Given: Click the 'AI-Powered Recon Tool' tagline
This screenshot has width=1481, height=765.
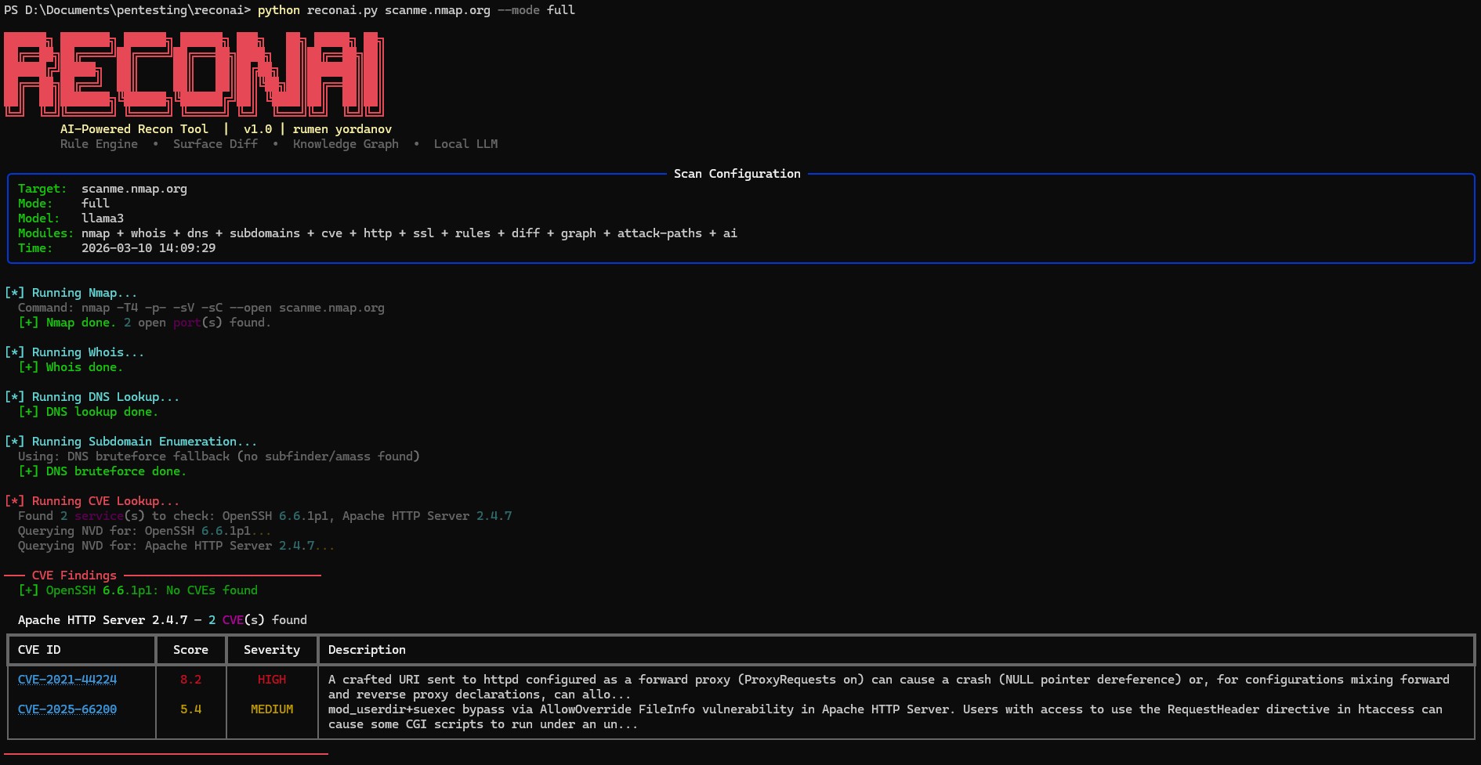Looking at the screenshot, I should (x=134, y=129).
